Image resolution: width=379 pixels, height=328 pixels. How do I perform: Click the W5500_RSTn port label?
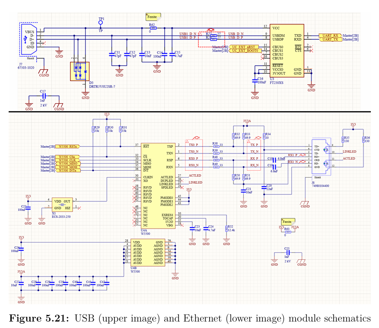point(68,146)
